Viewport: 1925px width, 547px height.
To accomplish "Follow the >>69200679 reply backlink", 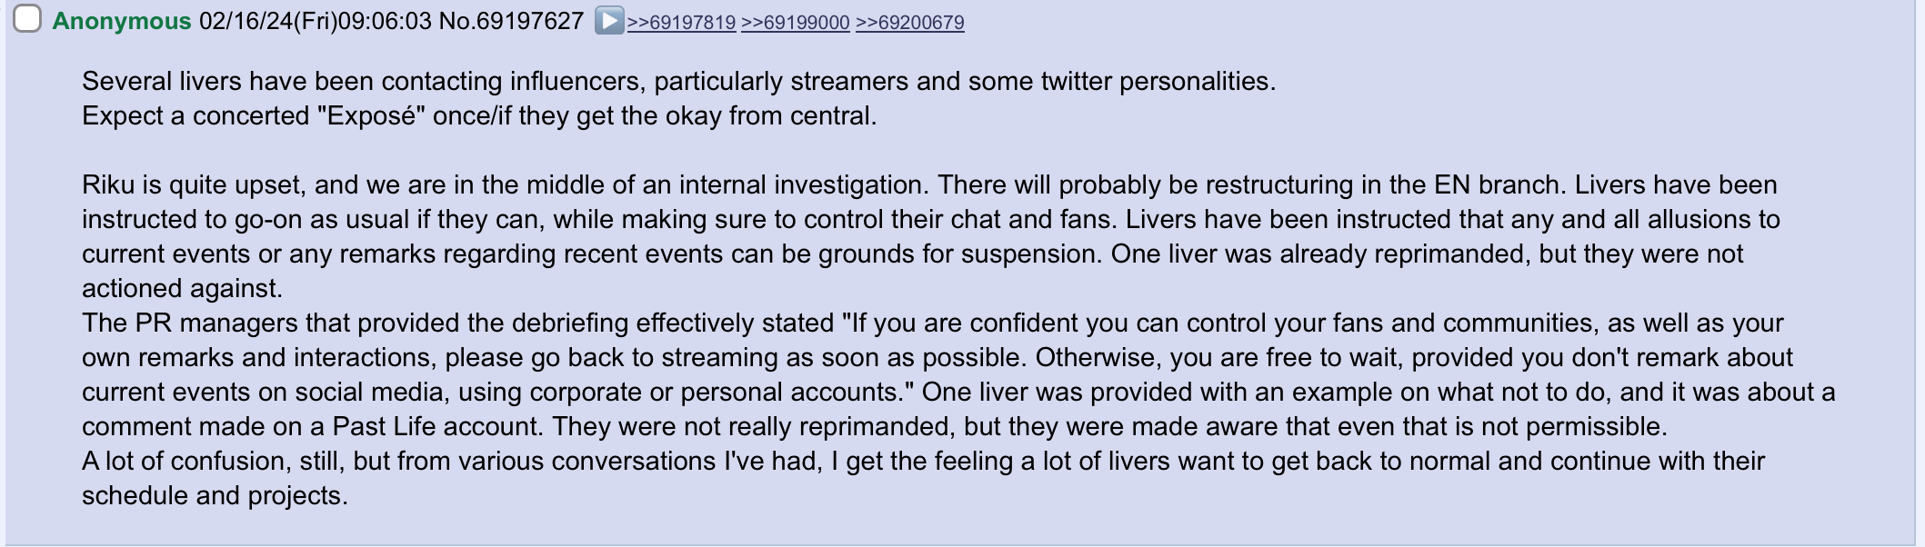I will click(910, 23).
